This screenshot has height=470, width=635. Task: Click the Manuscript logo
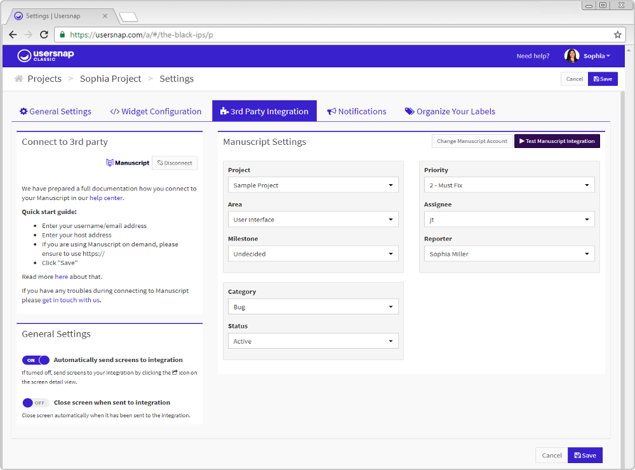tap(128, 163)
